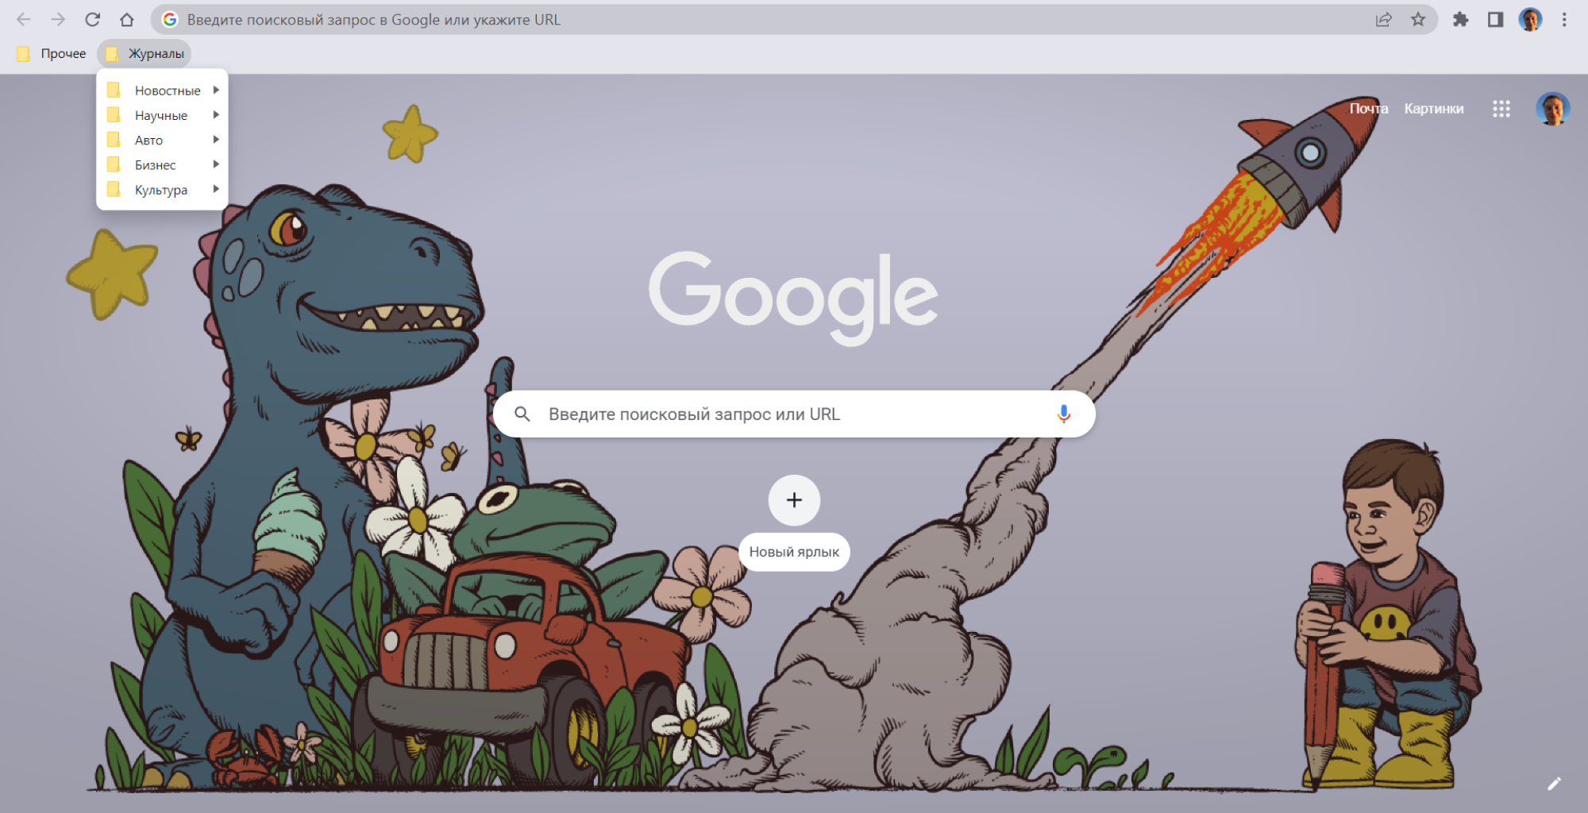This screenshot has height=813, width=1588.
Task: Open the Культура folder item
Action: [x=162, y=190]
